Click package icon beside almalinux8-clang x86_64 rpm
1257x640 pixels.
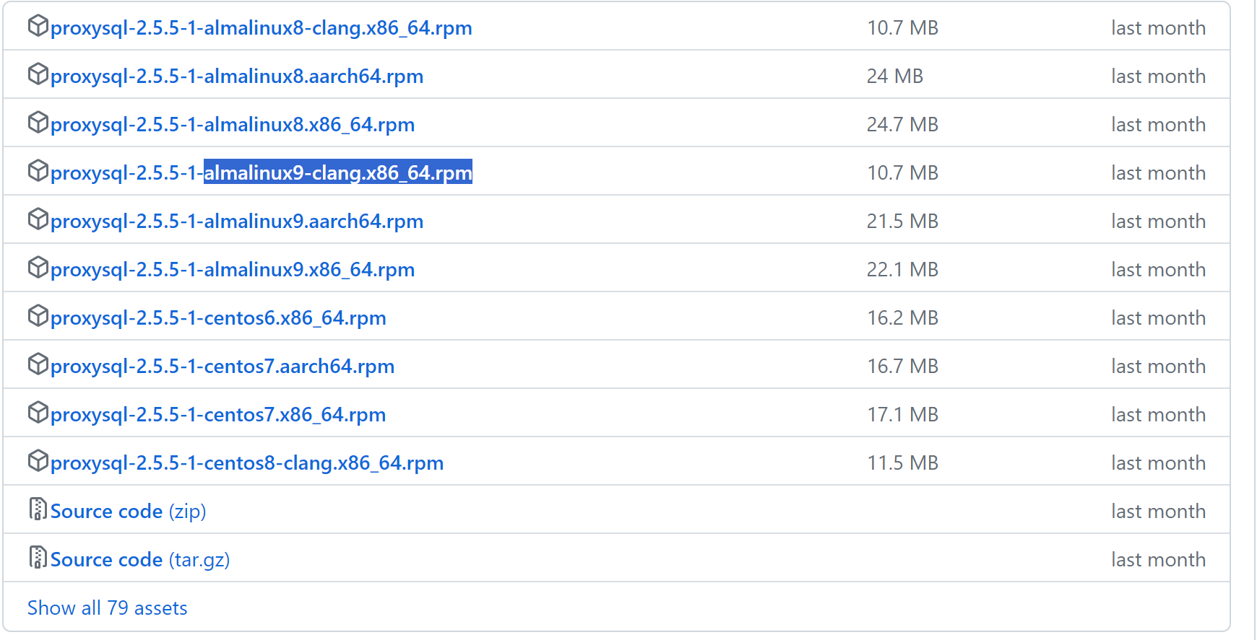coord(38,27)
